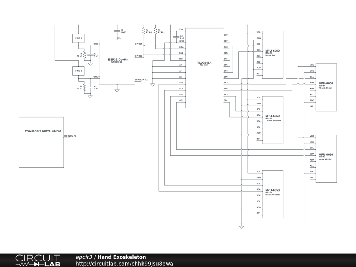Click ground symbol below capacitor C5
356x267 pixels.
pos(90,97)
